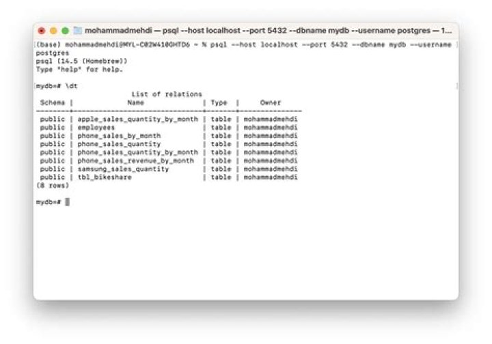The image size is (492, 344).
Task: Click the tbl_bikeshare table name
Action: click(105, 177)
